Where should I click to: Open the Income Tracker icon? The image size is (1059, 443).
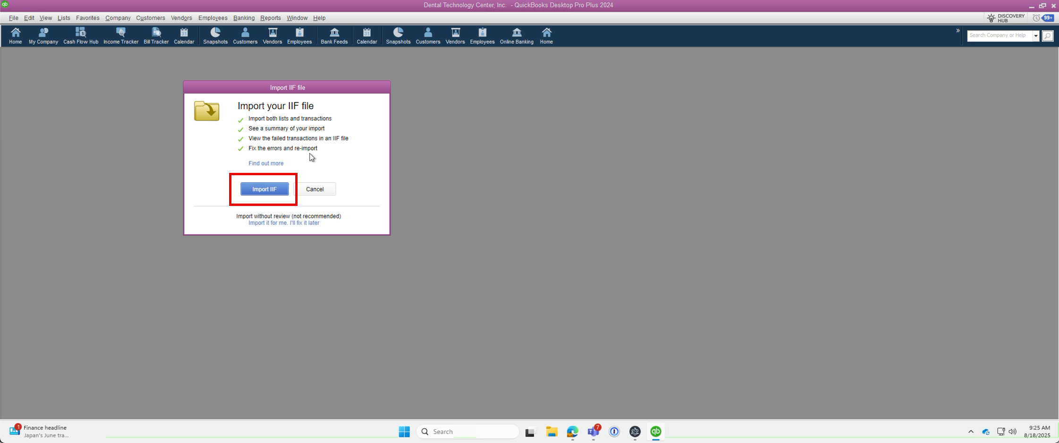click(121, 36)
